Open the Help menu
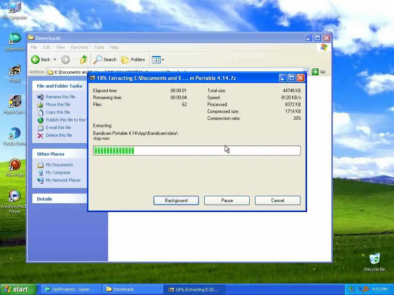Viewport: 394px width, 295px height. pyautogui.click(x=114, y=47)
